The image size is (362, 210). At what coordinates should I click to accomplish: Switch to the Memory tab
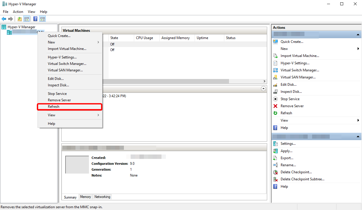pyautogui.click(x=85, y=197)
